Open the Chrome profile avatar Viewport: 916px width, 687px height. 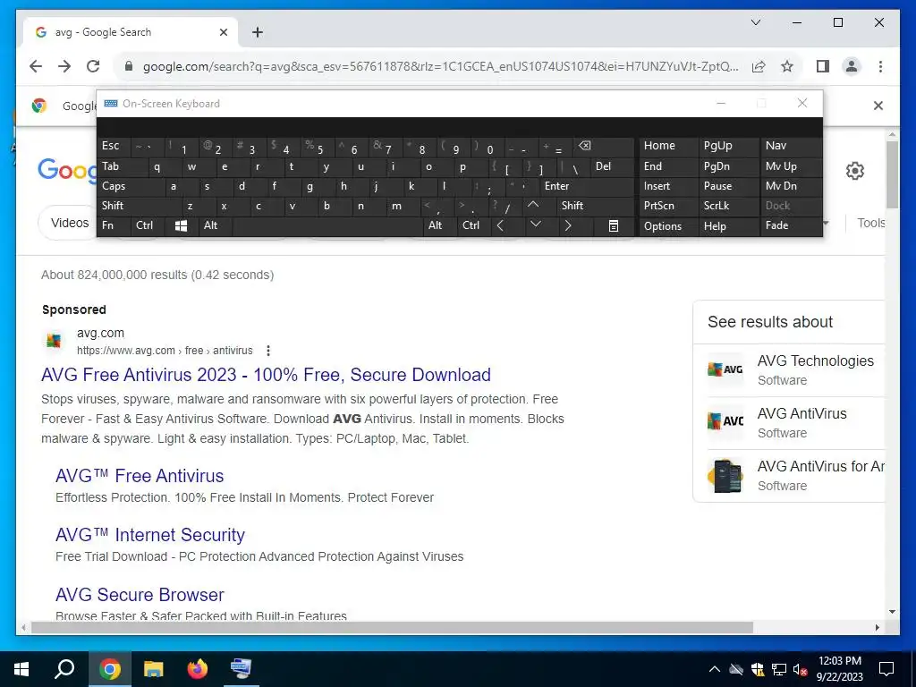852,66
